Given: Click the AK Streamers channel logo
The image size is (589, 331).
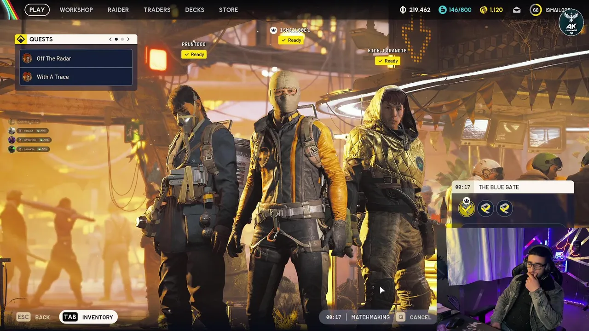Looking at the screenshot, I should [x=571, y=23].
